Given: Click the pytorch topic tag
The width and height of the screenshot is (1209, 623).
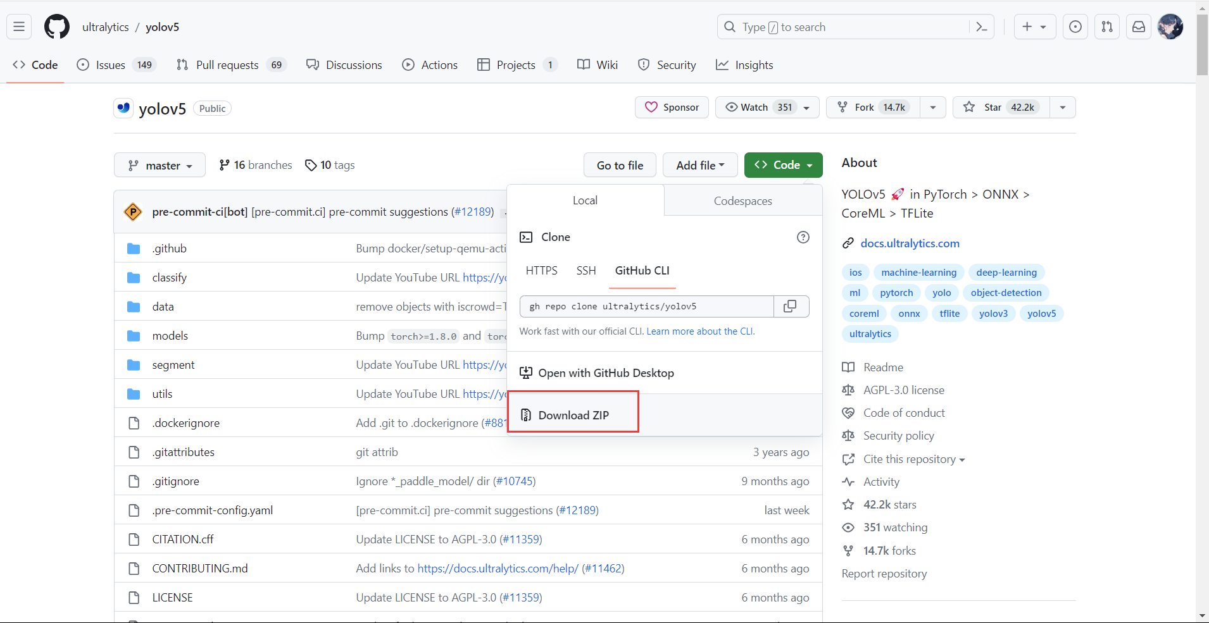Looking at the screenshot, I should click(896, 293).
